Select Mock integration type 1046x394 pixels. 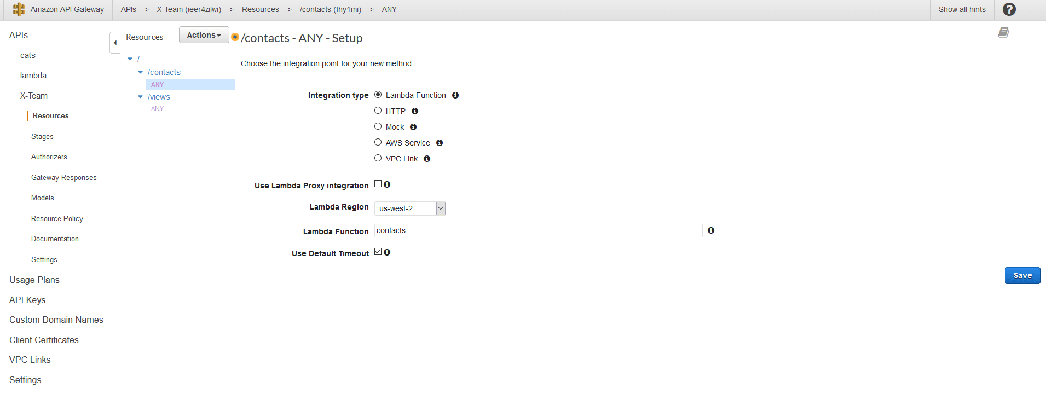pos(378,126)
